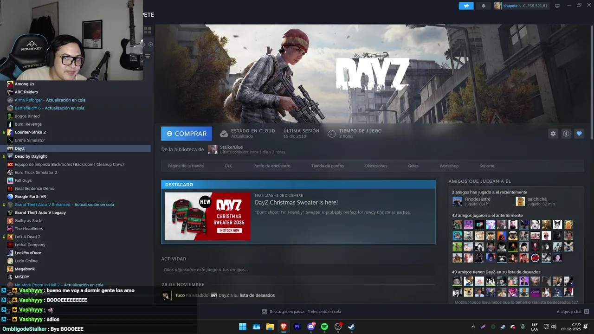This screenshot has width=594, height=334.
Task: Open Adobe Premiere Pro from taskbar
Action: 297,327
